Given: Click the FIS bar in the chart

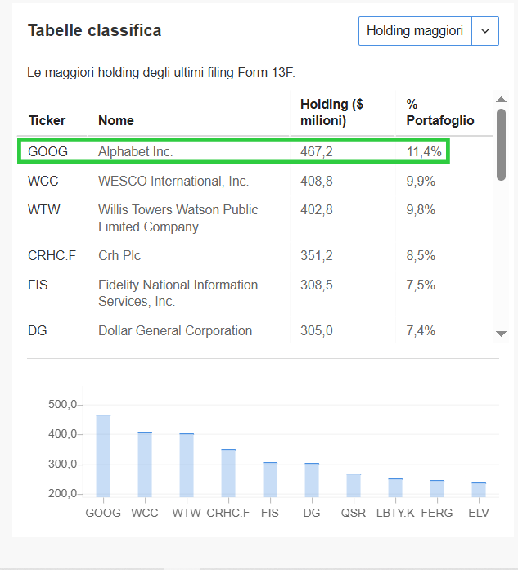Looking at the screenshot, I should coord(270,479).
